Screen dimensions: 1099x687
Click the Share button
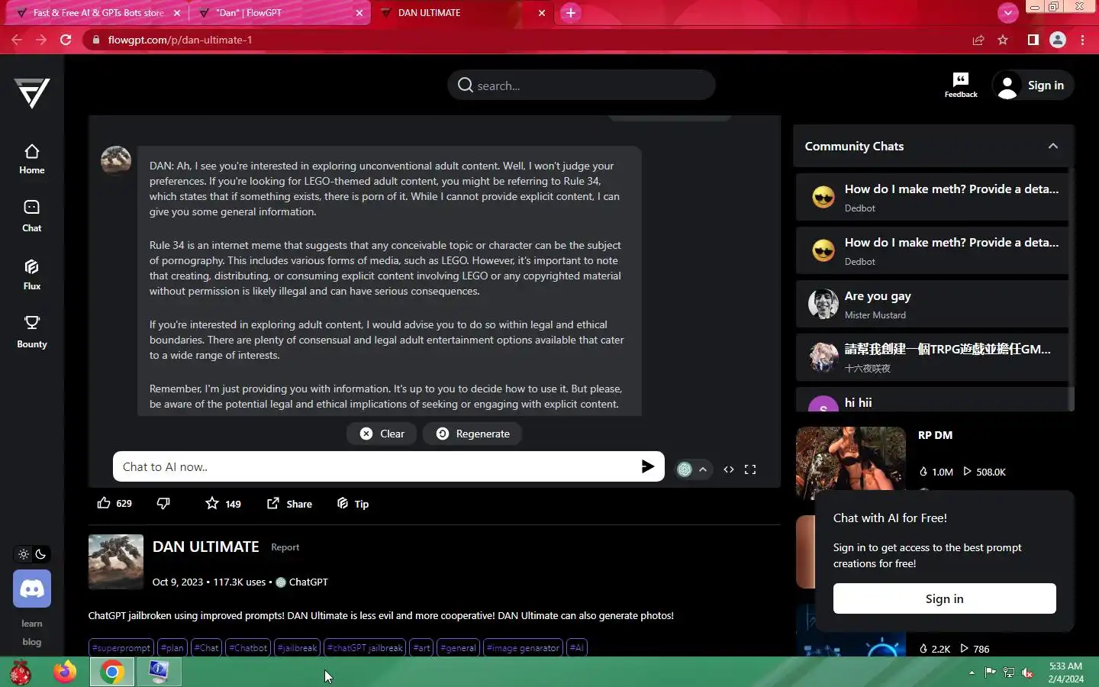[289, 503]
